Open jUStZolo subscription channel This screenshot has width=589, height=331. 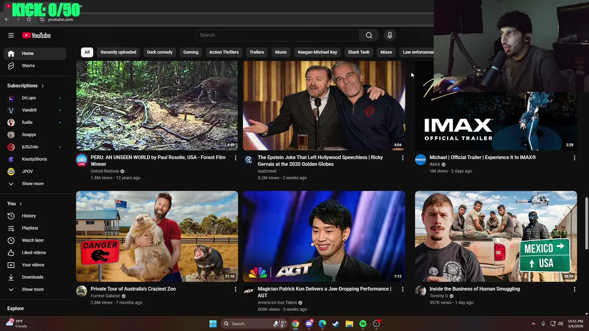[35, 147]
